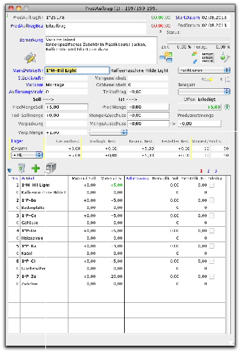This screenshot has width=245, height=354.
Task: Add a position with green plus
Action: coord(35,168)
